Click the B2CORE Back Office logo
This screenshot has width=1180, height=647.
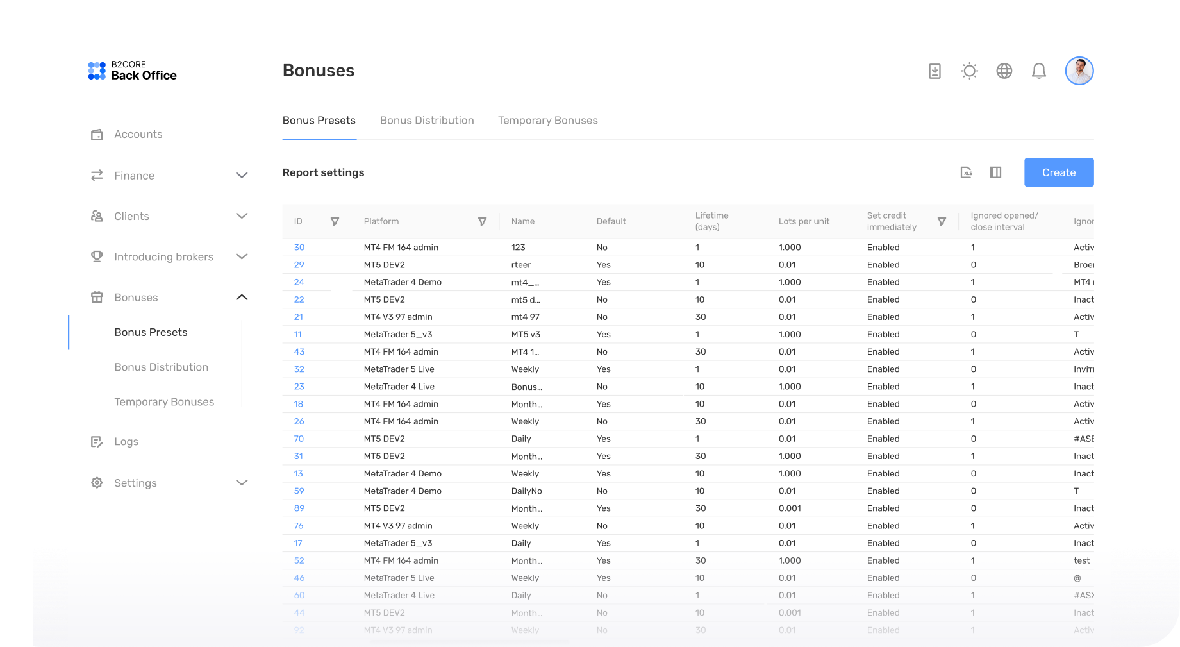point(132,71)
